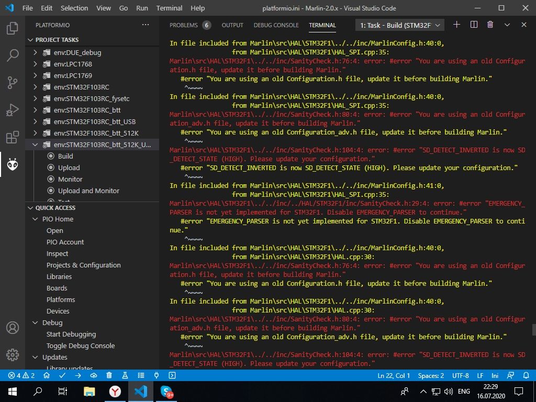The width and height of the screenshot is (536, 402).
Task: Open errors and warnings count in status bar
Action: click(x=21, y=375)
